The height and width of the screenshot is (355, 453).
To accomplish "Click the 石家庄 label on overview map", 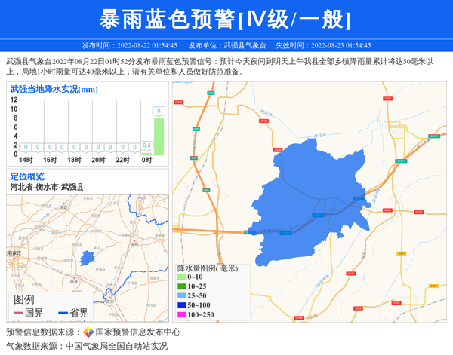I will 15,253.
